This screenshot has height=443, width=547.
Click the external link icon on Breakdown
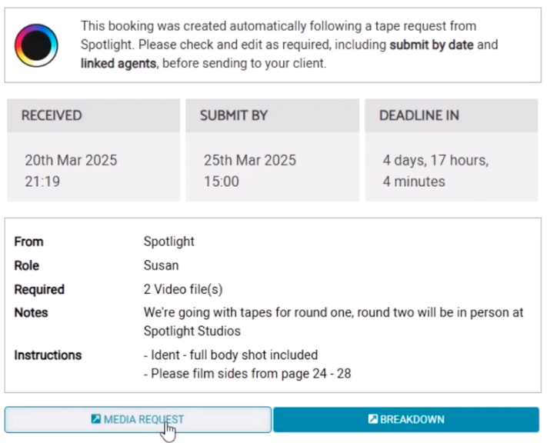372,418
